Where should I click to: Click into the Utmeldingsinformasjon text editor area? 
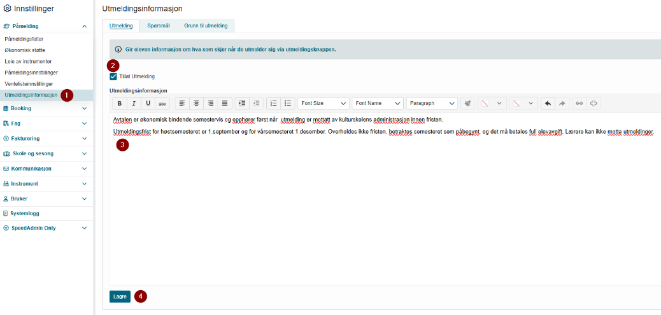coord(385,198)
